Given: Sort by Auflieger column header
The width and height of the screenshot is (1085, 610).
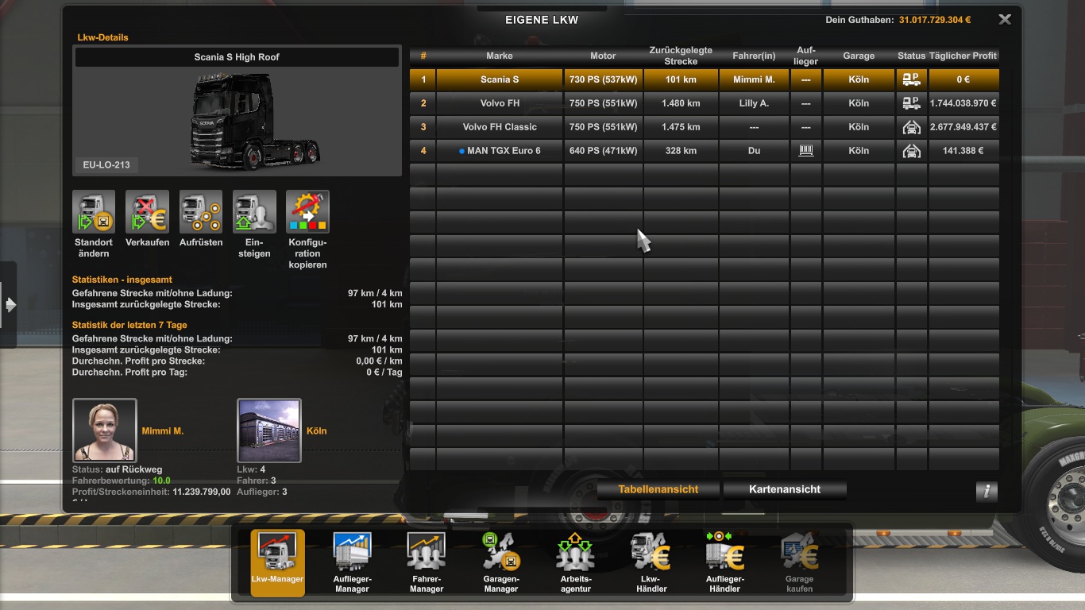Looking at the screenshot, I should coord(806,56).
